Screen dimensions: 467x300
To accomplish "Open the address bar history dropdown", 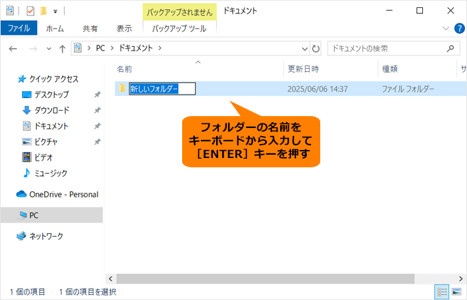I will tap(305, 49).
